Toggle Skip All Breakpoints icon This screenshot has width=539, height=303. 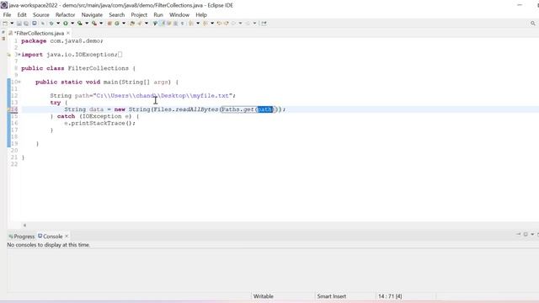pos(43,24)
